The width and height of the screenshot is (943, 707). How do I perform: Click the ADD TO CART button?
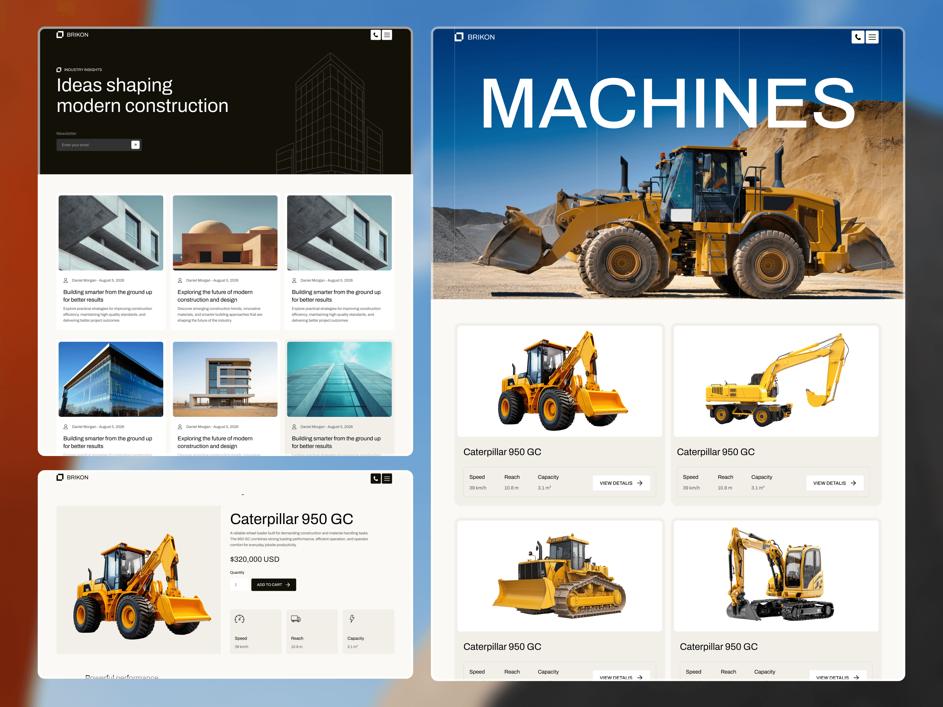pyautogui.click(x=274, y=585)
